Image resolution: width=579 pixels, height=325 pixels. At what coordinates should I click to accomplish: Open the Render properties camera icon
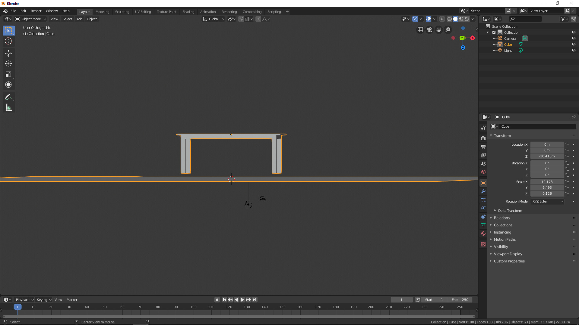point(483,138)
